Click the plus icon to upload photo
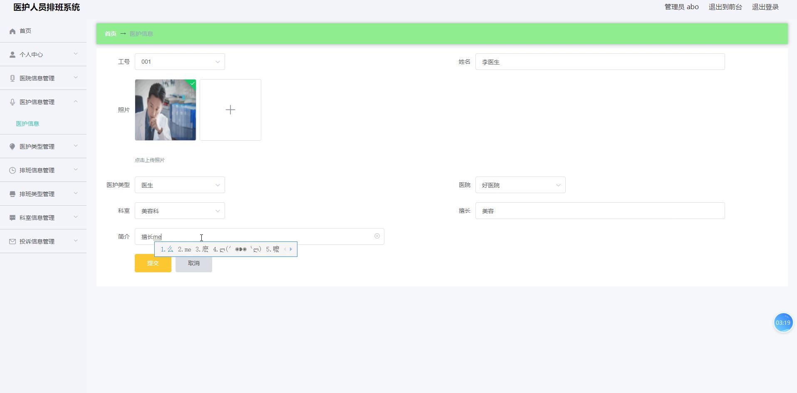The width and height of the screenshot is (797, 393). coord(230,110)
